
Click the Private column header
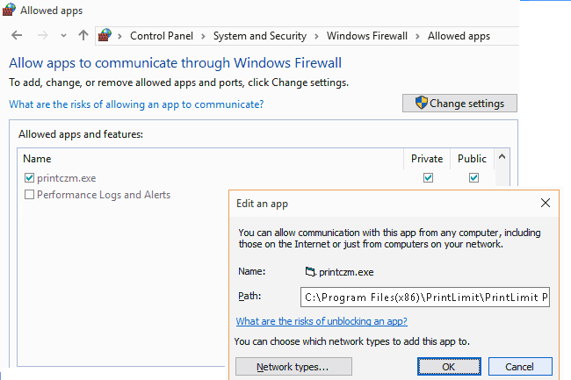click(427, 159)
